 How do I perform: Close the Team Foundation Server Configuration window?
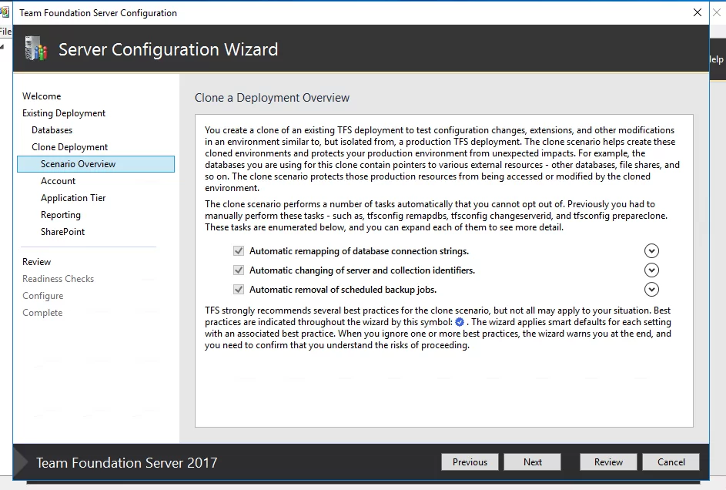click(698, 13)
